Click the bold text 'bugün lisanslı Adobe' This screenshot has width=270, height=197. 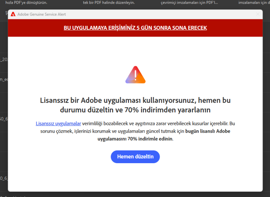coord(208,131)
